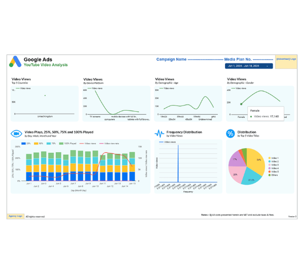The width and height of the screenshot is (304, 274).
Task: Click the blue eye video camera icon
Action: (x=16, y=133)
